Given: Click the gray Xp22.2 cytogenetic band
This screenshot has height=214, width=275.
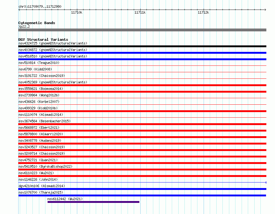Looking at the screenshot, I should 142,30.
